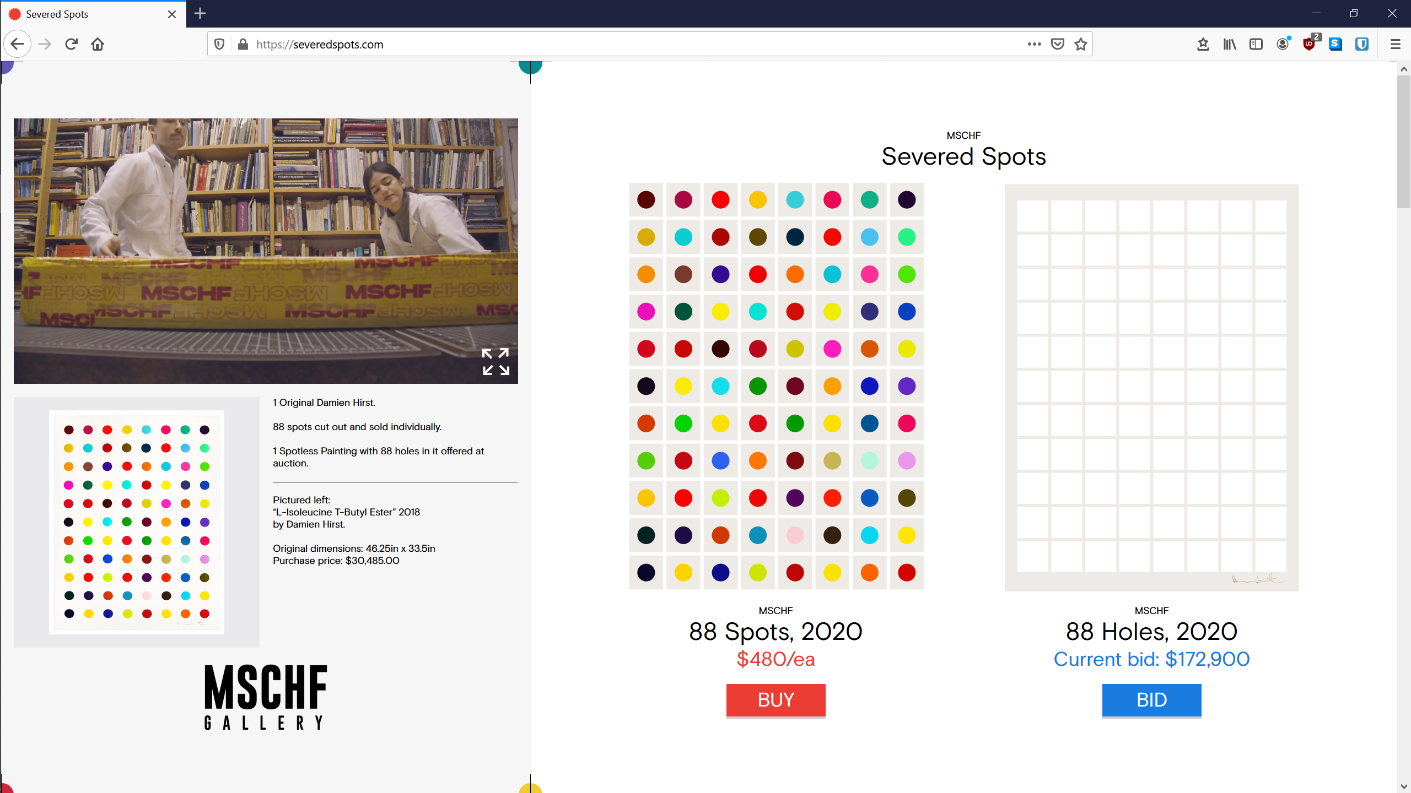Click the 88 Spots, 2020 title
1411x793 pixels.
(775, 632)
